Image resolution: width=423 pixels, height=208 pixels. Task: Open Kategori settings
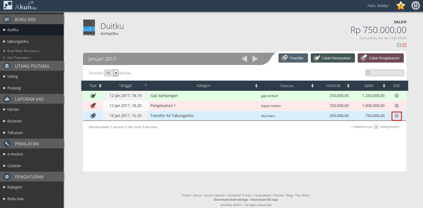(32, 187)
